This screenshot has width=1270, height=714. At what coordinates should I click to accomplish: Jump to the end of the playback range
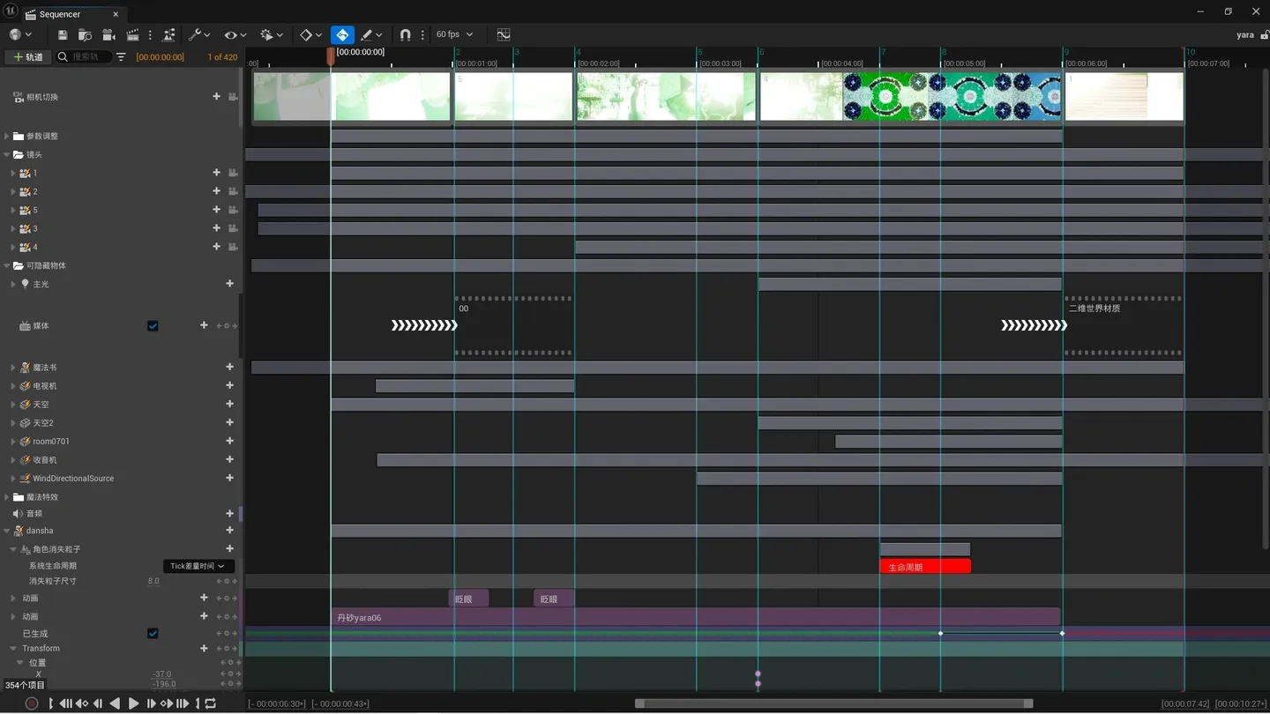tap(183, 703)
